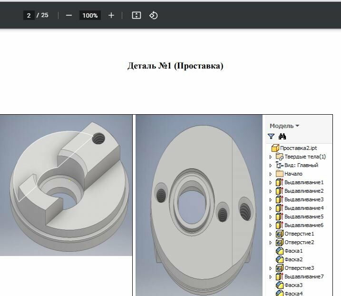Expand the Выдавливание4 feature
341x296 pixels.
271,208
